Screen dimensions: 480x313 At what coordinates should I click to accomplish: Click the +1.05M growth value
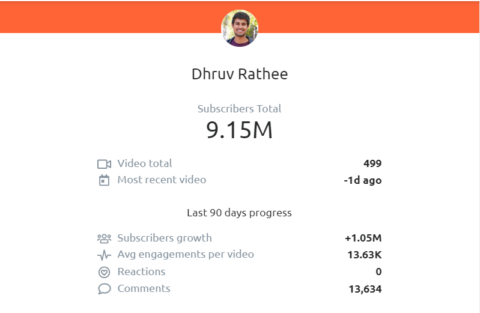coord(363,238)
